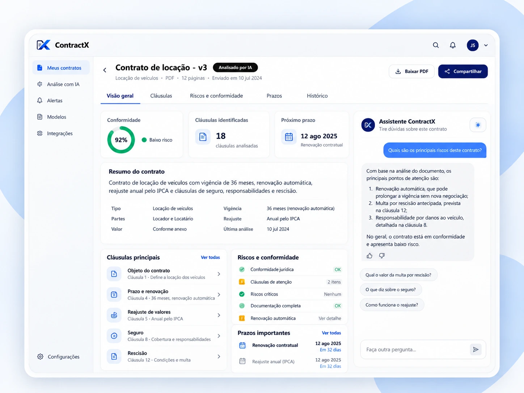Open Modelos in sidebar
The image size is (524, 393).
click(52, 117)
